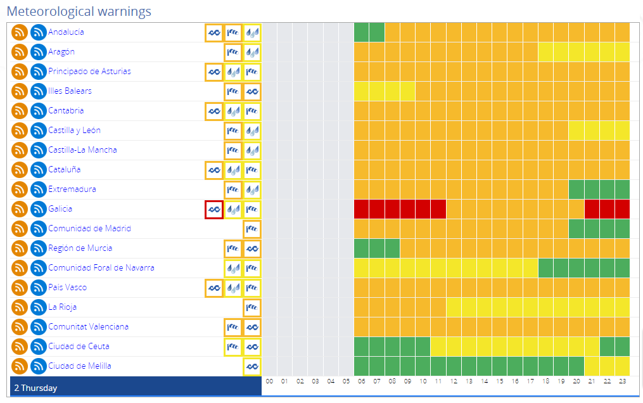The width and height of the screenshot is (643, 403).
Task: Click the blue RSS feed icon for Ciudad de Ceuta
Action: pyautogui.click(x=39, y=347)
